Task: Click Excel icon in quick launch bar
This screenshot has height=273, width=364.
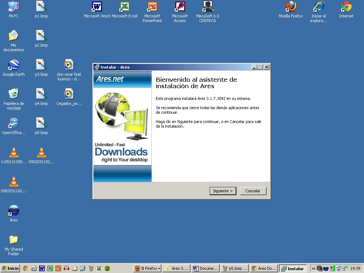Action: click(50, 268)
